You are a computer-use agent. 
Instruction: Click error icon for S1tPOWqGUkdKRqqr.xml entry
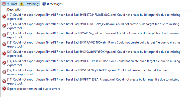coord(4,72)
